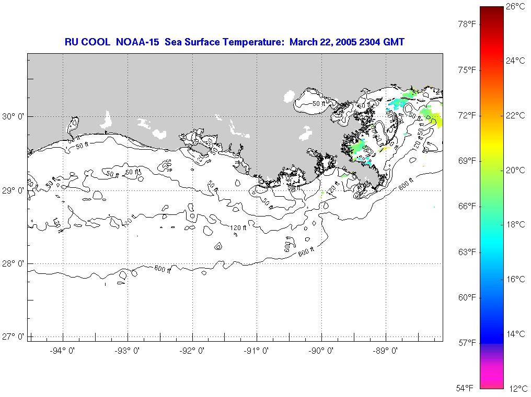Click the 50 ft label inside Lake Pontchartrain
Viewport: 531px width, 397px height.
point(318,104)
